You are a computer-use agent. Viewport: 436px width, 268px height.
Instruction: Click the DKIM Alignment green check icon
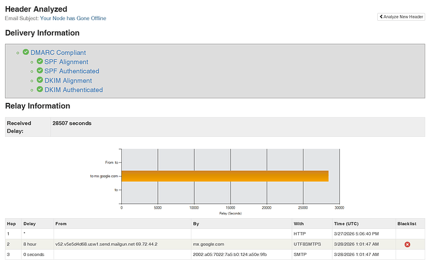coord(40,81)
